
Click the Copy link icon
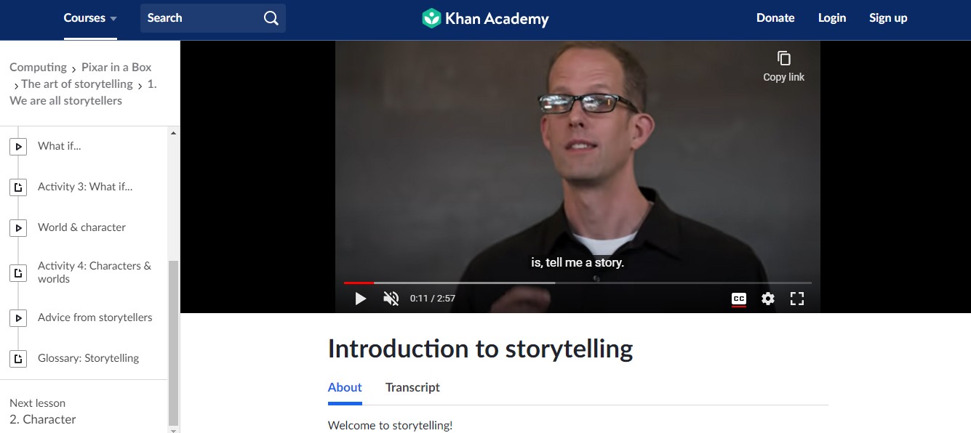(783, 58)
